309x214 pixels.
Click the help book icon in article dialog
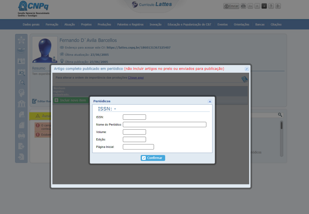(244, 79)
